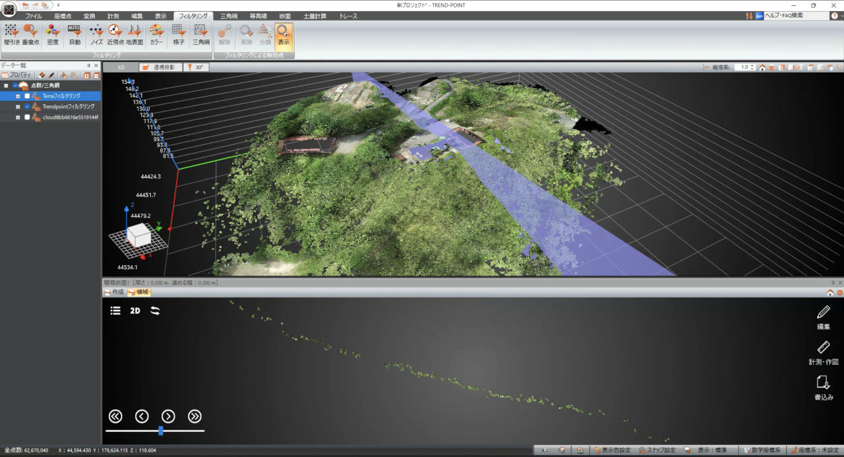The width and height of the screenshot is (844, 457).
Task: Expand the Terraフィルタリング tree node
Action: tap(18, 96)
